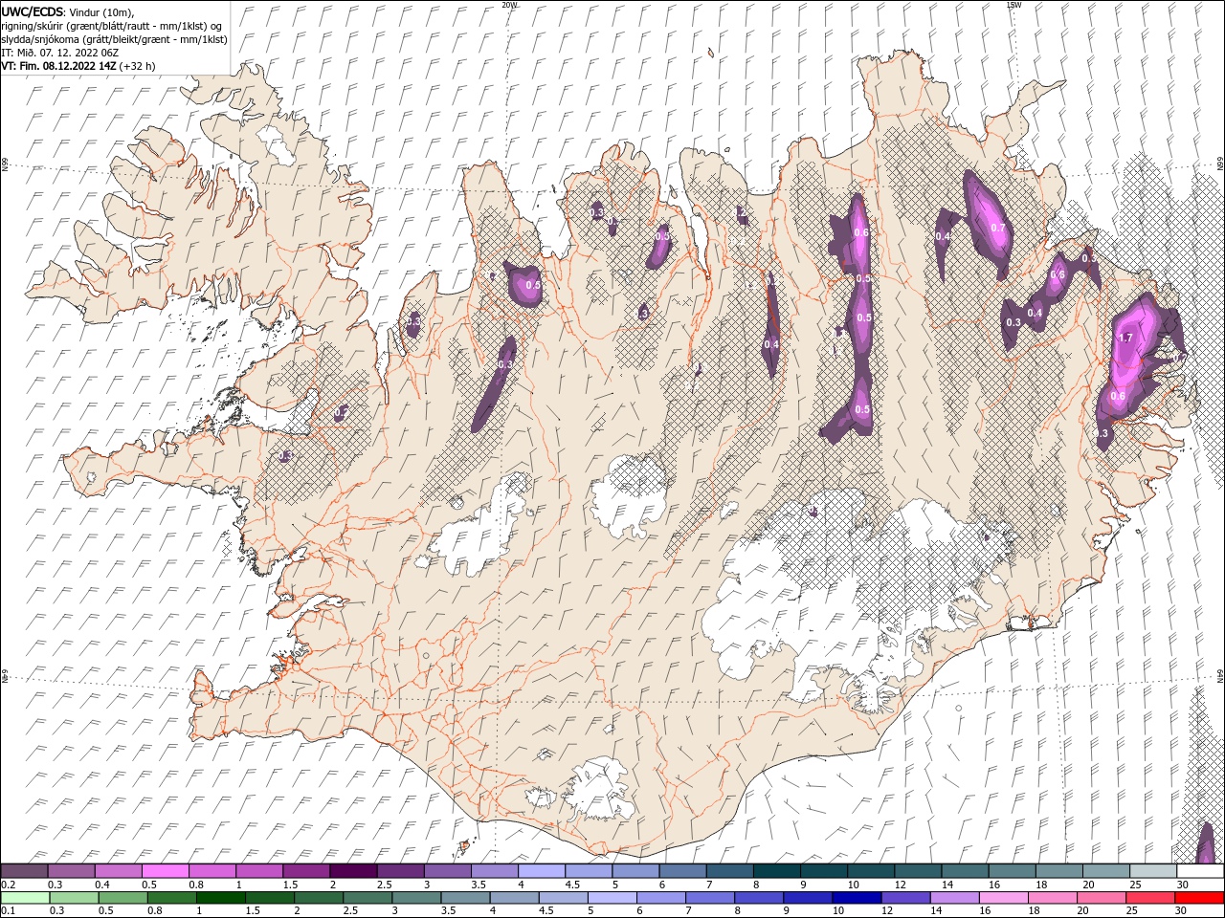Select the rain legend swatch between 2 and 2.5
The width and height of the screenshot is (1225, 918).
[x=319, y=898]
